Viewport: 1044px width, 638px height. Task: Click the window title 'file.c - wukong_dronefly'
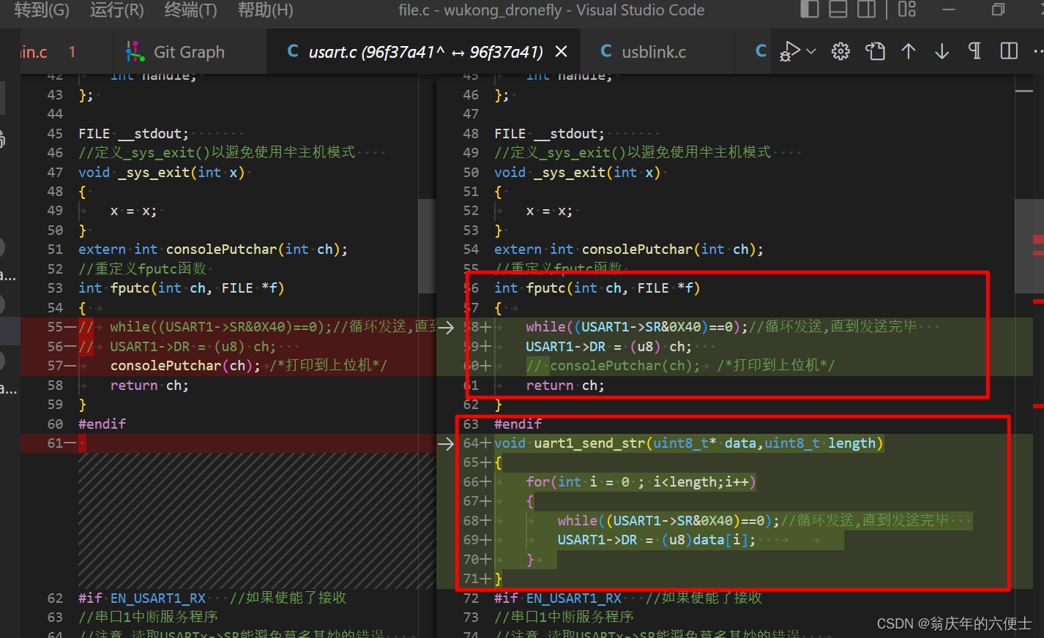pyautogui.click(x=480, y=10)
